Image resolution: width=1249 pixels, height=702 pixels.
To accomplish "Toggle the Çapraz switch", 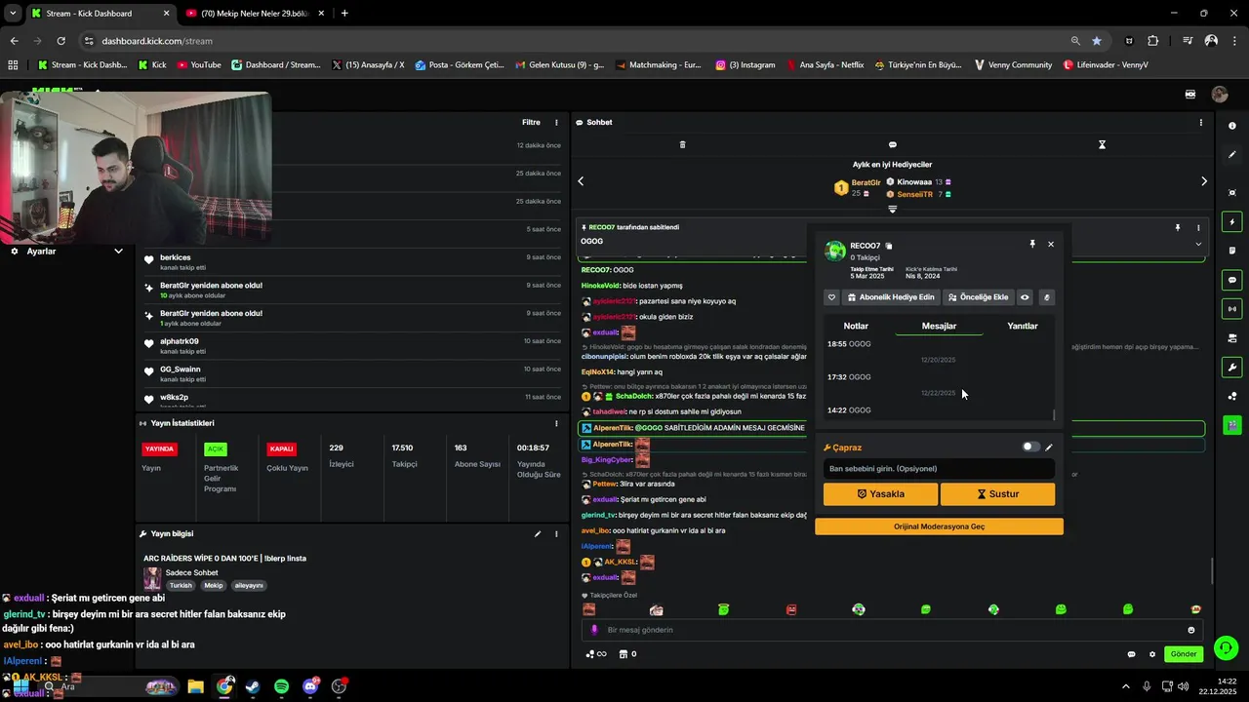I will coord(1030,447).
